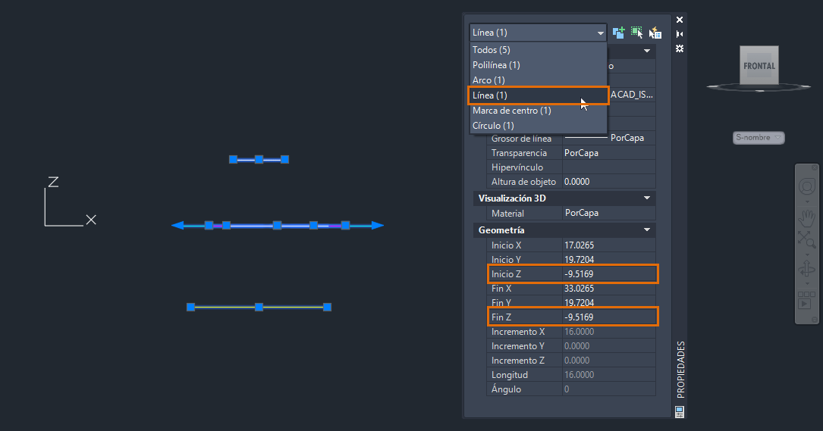Click the Incremento Y value row
This screenshot has width=823, height=431.
click(609, 346)
